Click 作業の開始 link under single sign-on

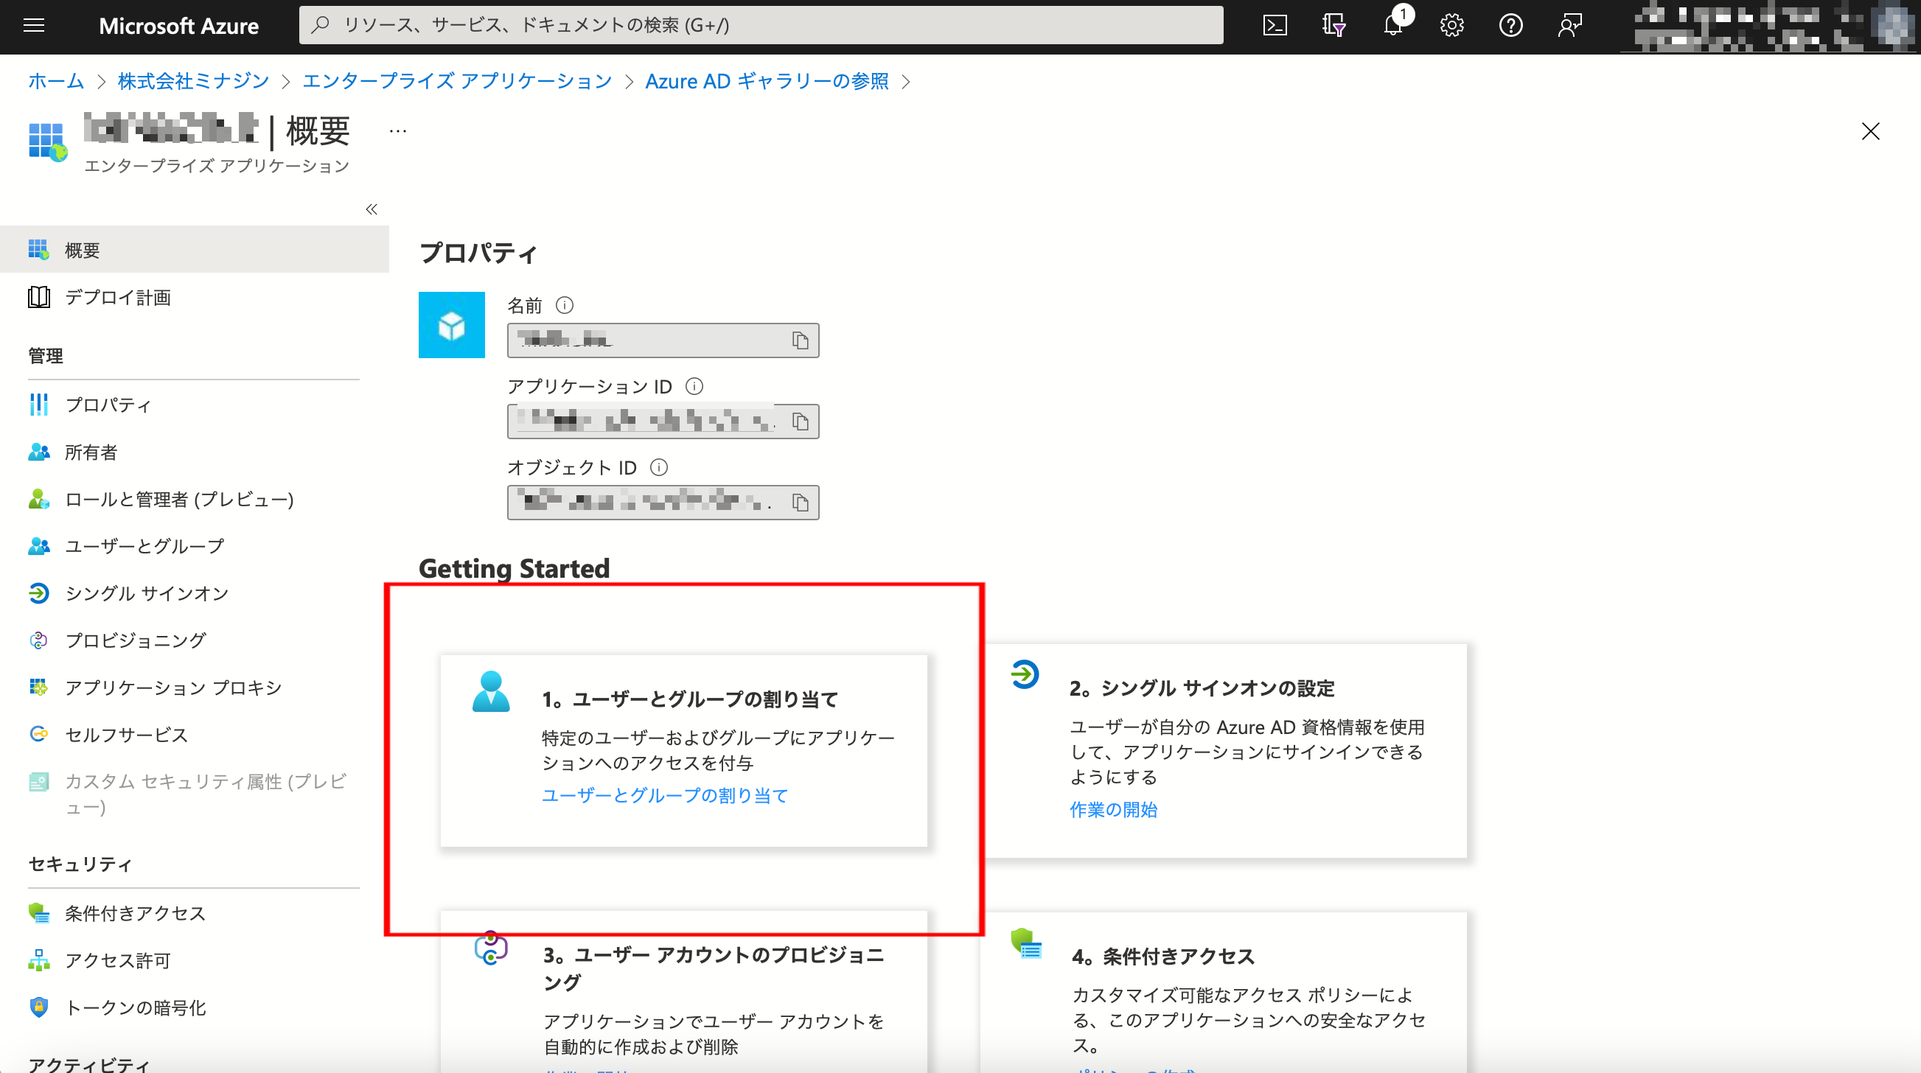pyautogui.click(x=1112, y=810)
